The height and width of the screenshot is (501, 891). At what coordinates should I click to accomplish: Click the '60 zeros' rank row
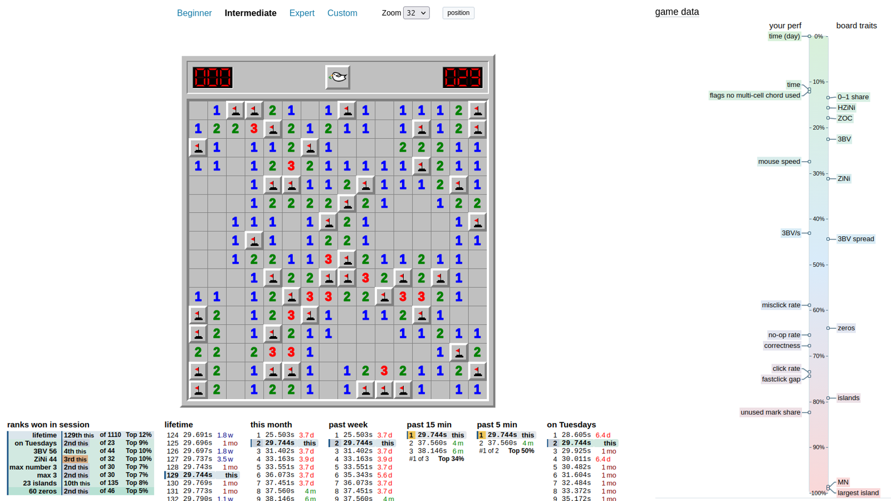pyautogui.click(x=80, y=491)
